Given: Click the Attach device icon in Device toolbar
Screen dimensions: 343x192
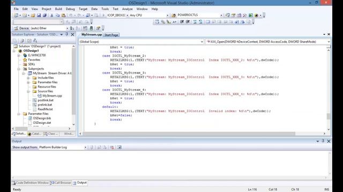Looking at the screenshot, I should [x=72, y=28].
